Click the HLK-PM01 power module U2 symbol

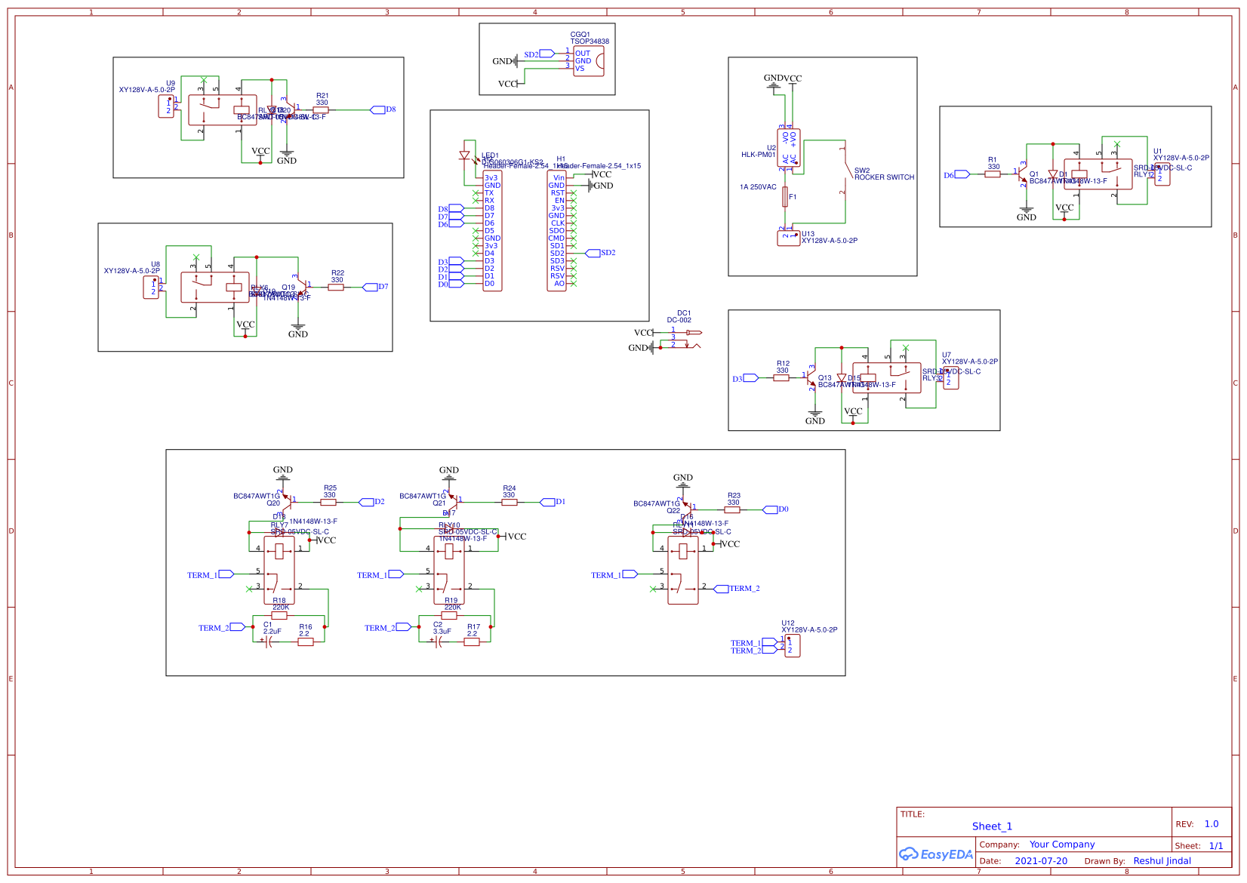pos(789,149)
